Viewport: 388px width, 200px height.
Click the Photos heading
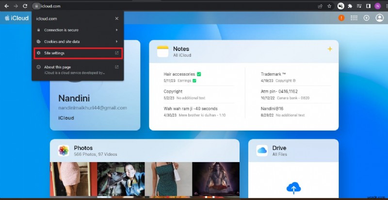tap(83, 148)
